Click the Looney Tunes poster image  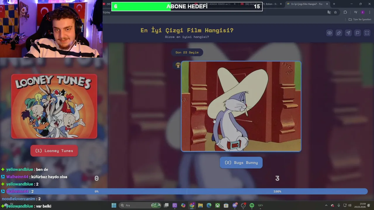(x=54, y=106)
